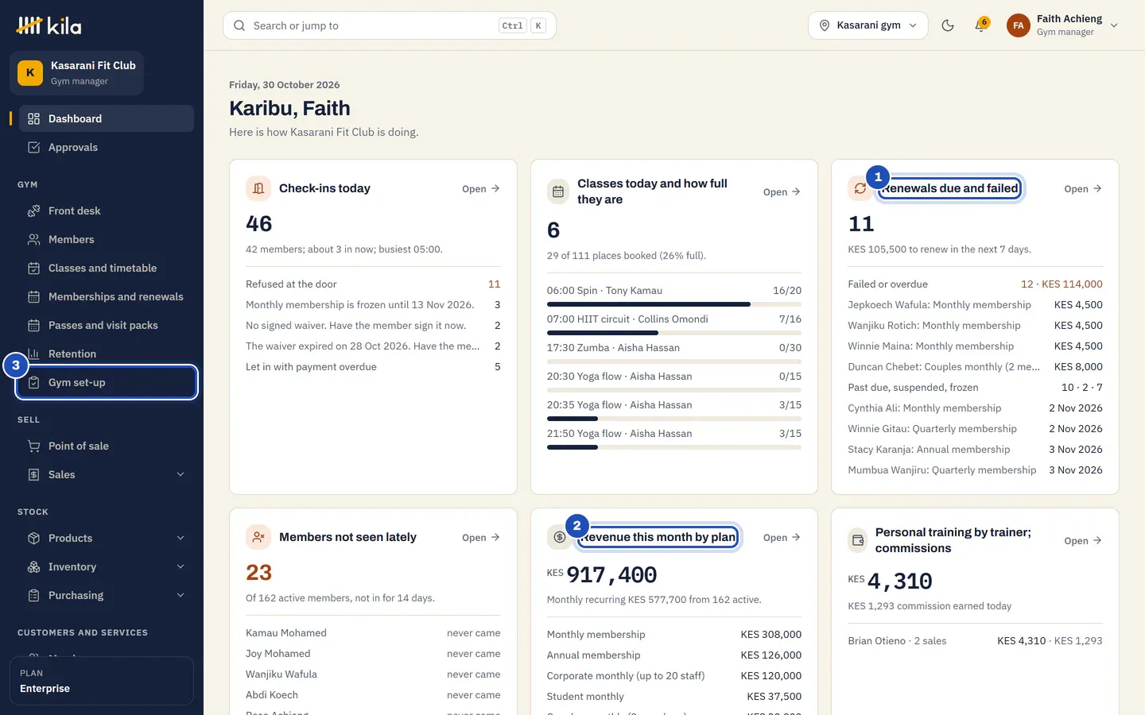Open Passes and visit packs
1145x715 pixels.
pyautogui.click(x=106, y=325)
